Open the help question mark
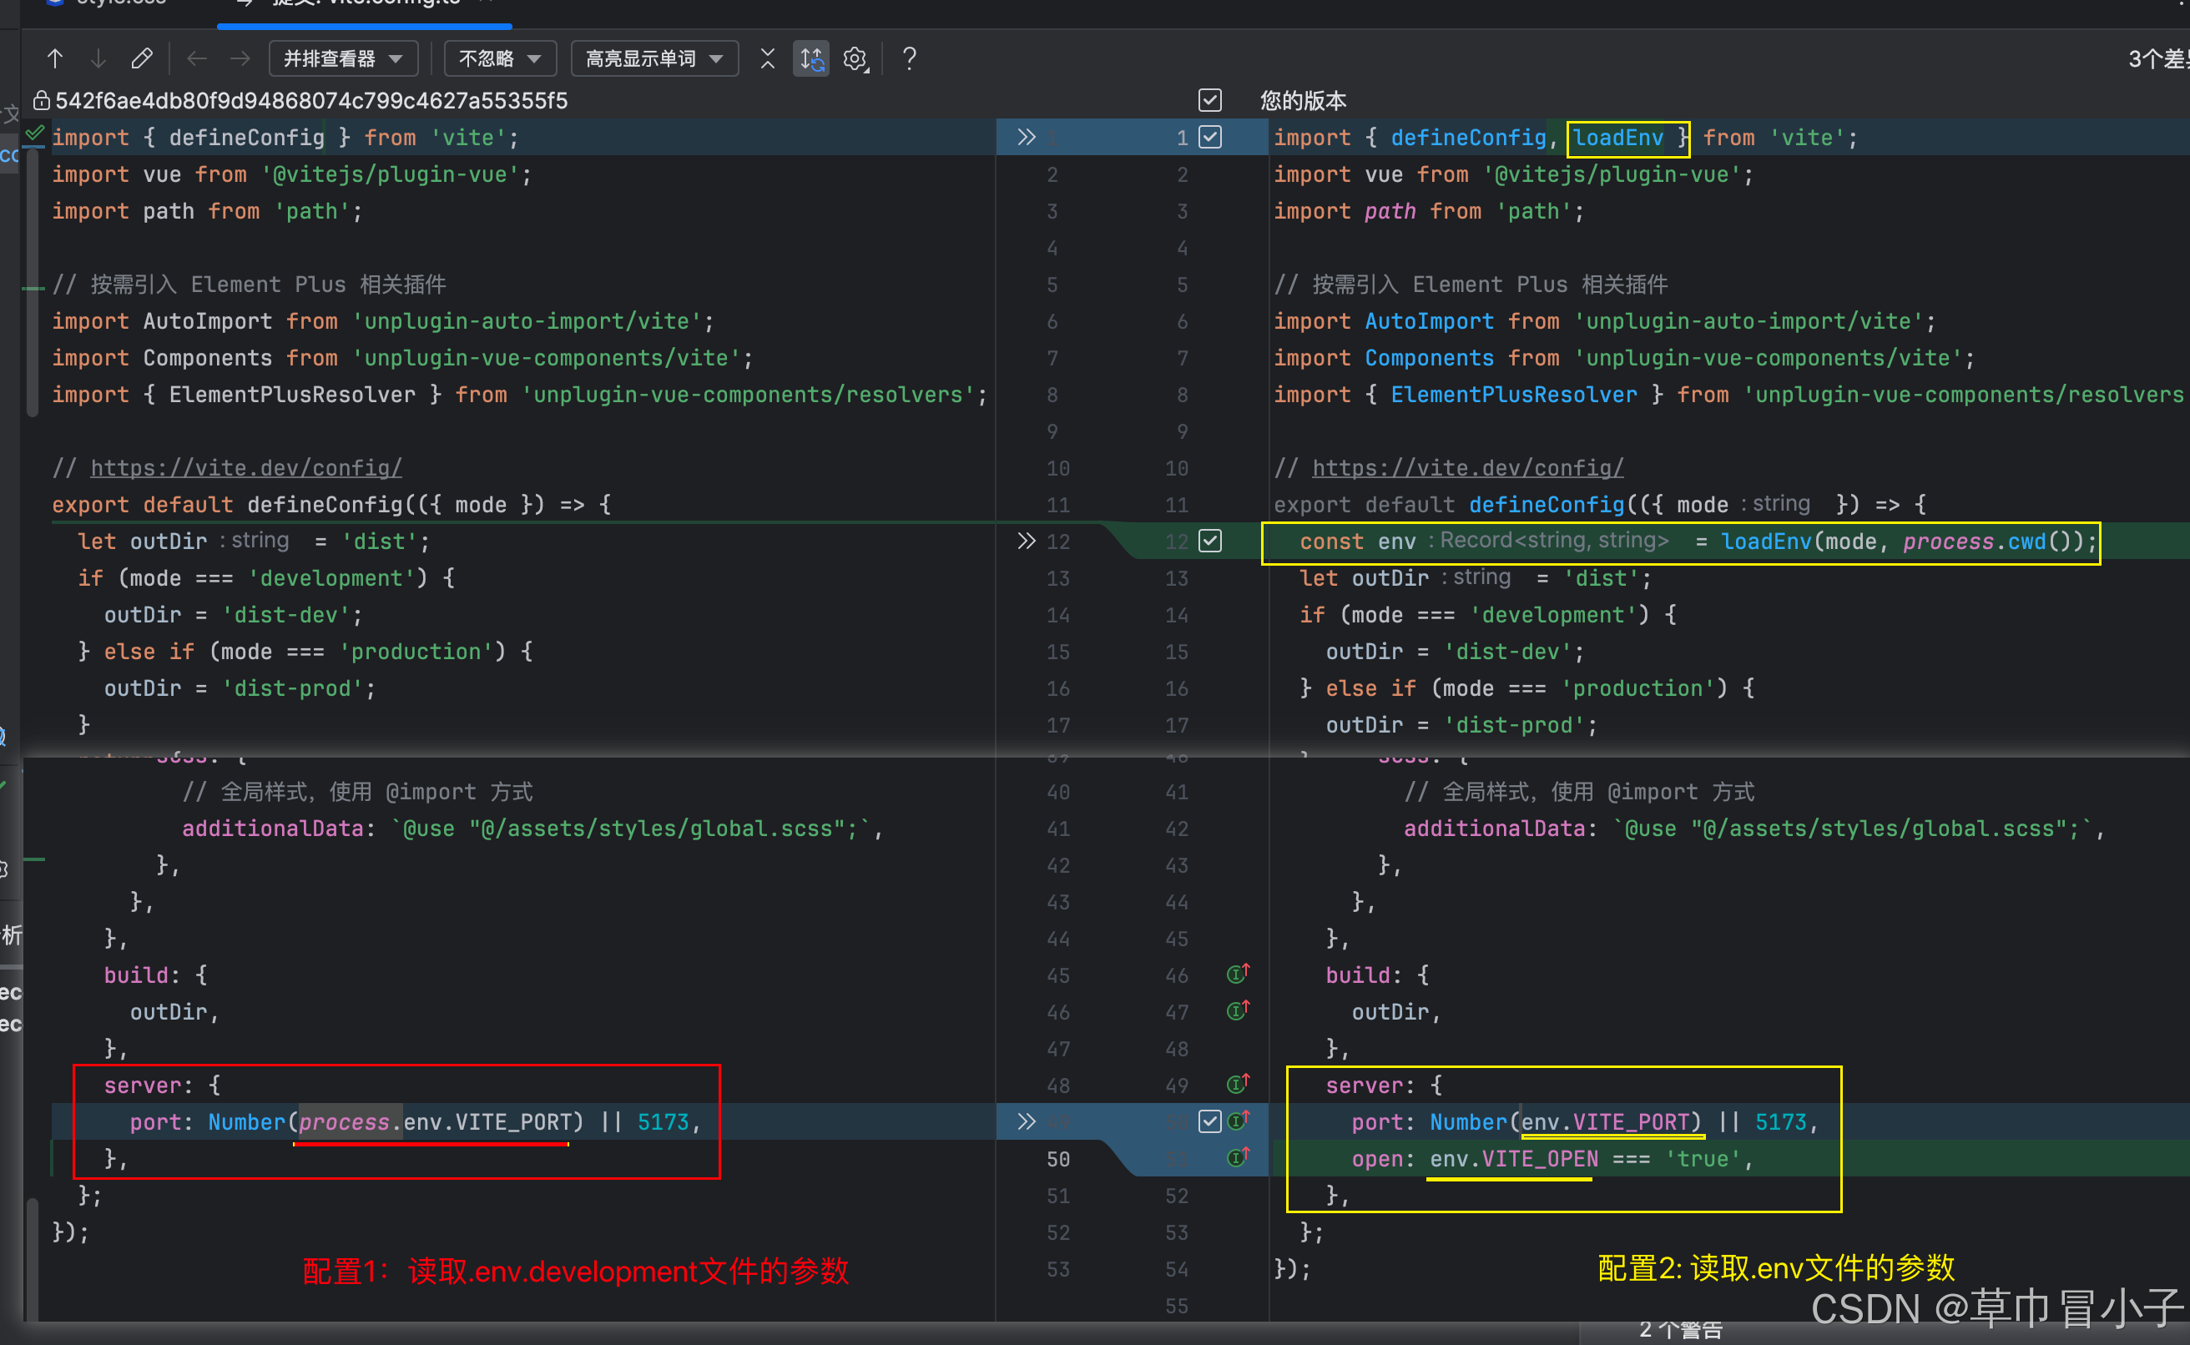Screen dimensions: 2190x1345 pyautogui.click(x=909, y=58)
